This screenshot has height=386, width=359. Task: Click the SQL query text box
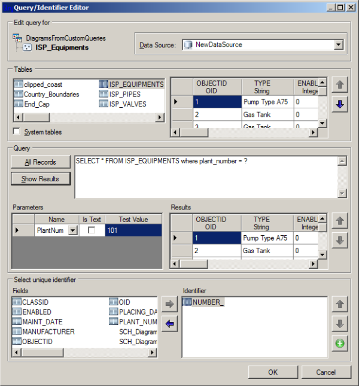pos(206,177)
